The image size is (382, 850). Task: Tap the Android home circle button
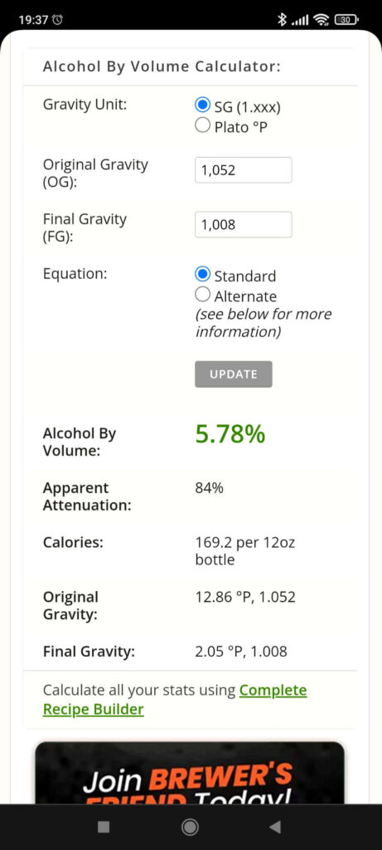(190, 827)
